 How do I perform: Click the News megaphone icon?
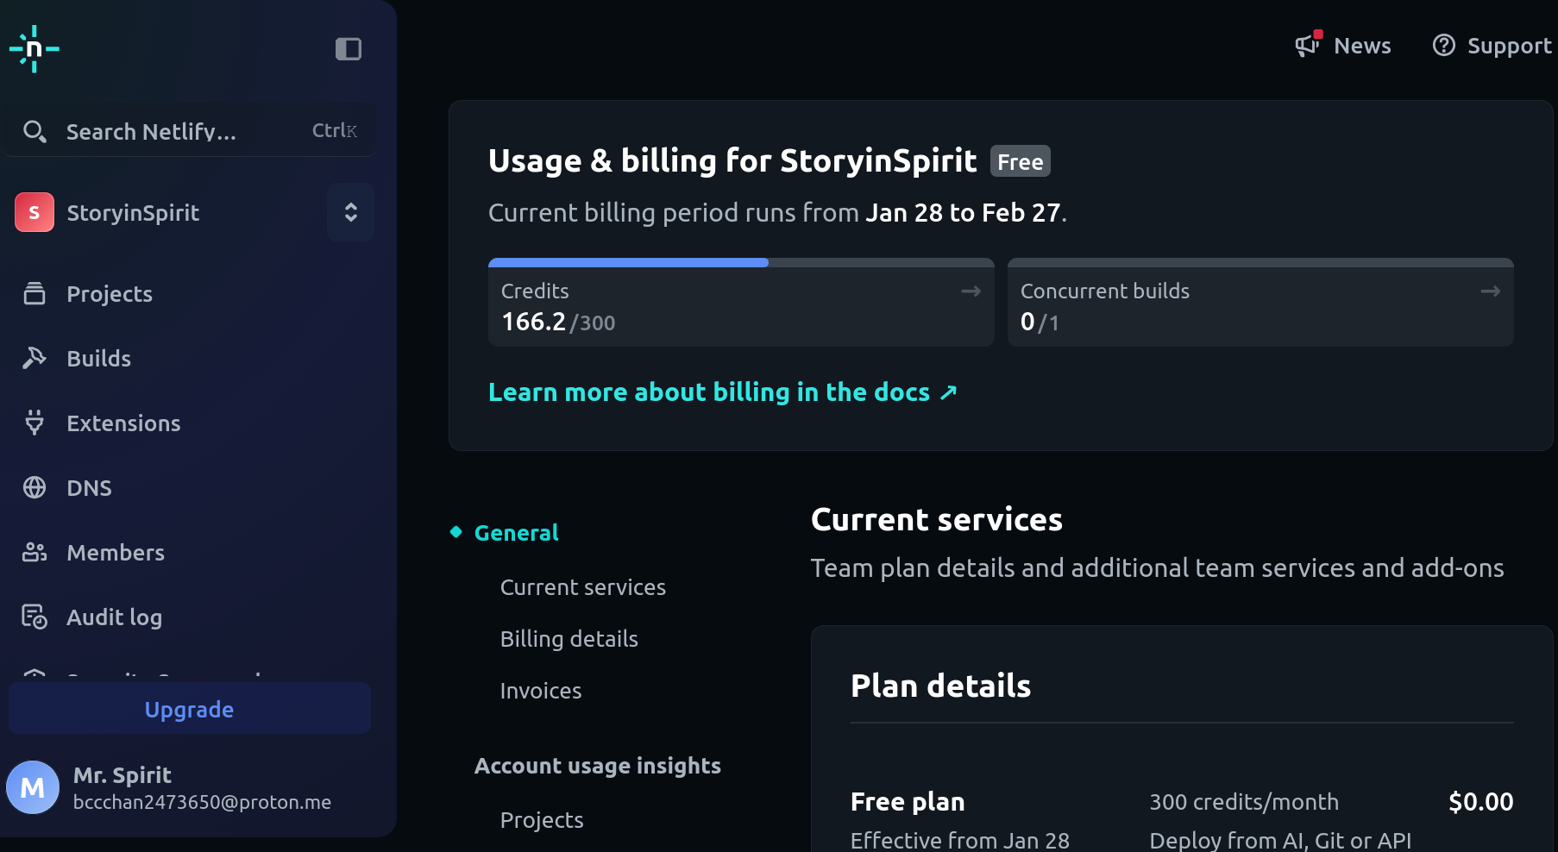pyautogui.click(x=1306, y=45)
